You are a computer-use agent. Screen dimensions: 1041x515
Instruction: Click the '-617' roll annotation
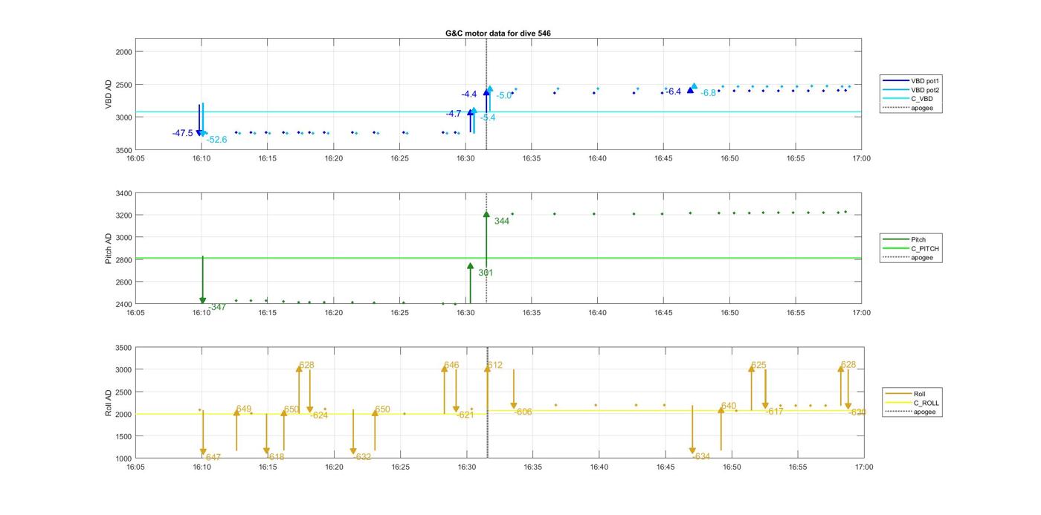point(776,411)
